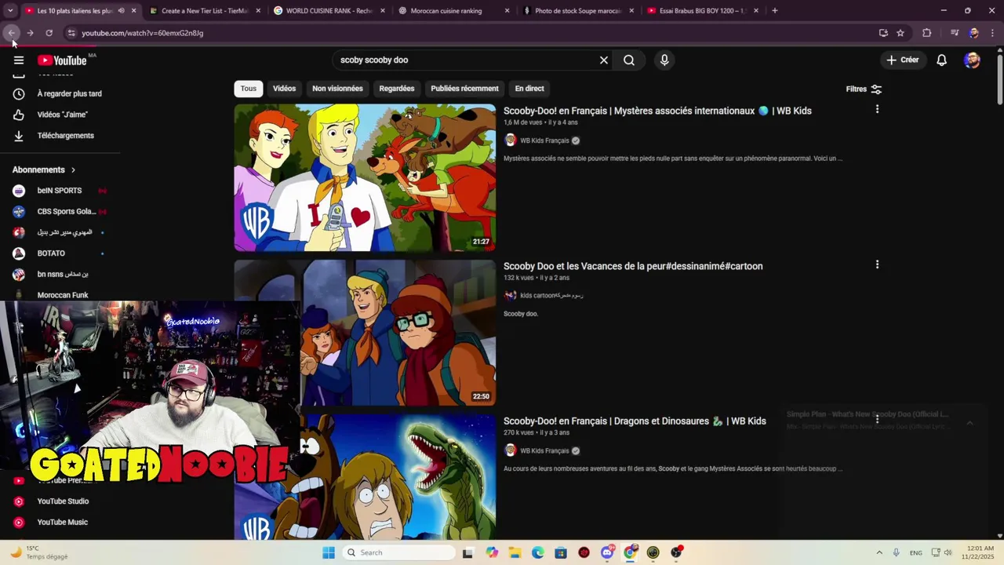Show hidden system tray icons chevron

(x=879, y=552)
